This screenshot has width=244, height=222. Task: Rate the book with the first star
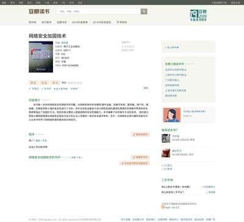click(x=69, y=83)
